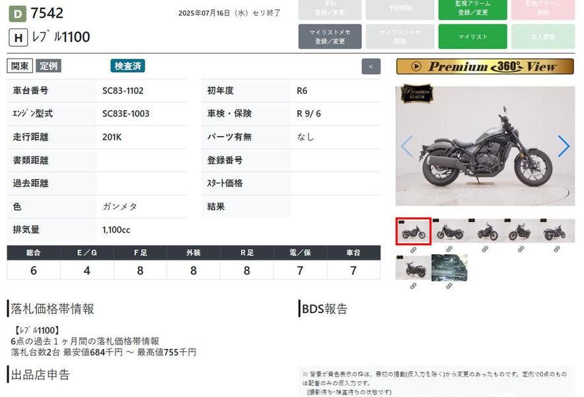Click the 検査済 badge
Screen dimensions: 584x397
pyautogui.click(x=128, y=66)
